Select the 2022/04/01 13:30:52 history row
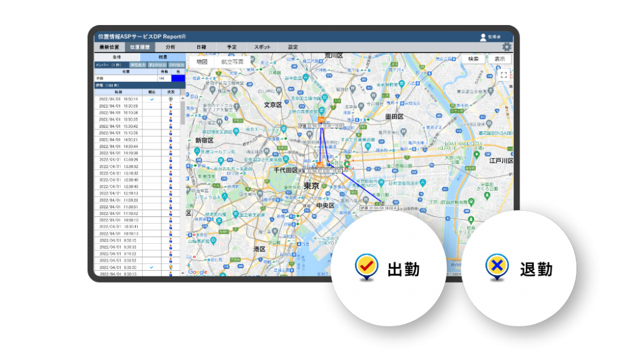This screenshot has width=641, height=352. (x=137, y=166)
